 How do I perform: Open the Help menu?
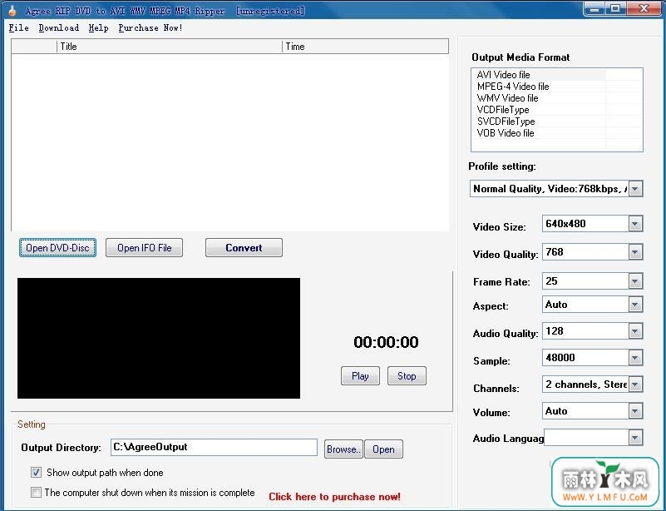click(98, 28)
